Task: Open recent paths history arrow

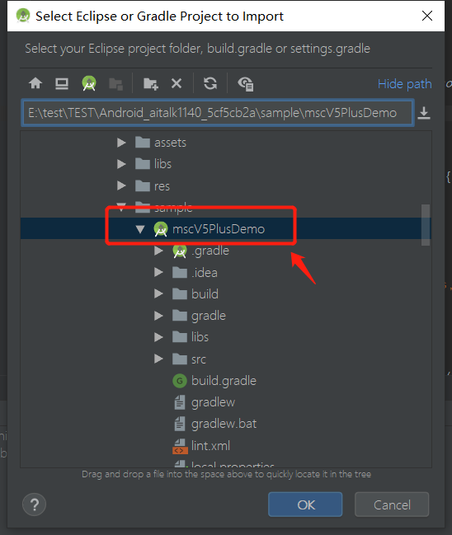Action: tap(424, 113)
